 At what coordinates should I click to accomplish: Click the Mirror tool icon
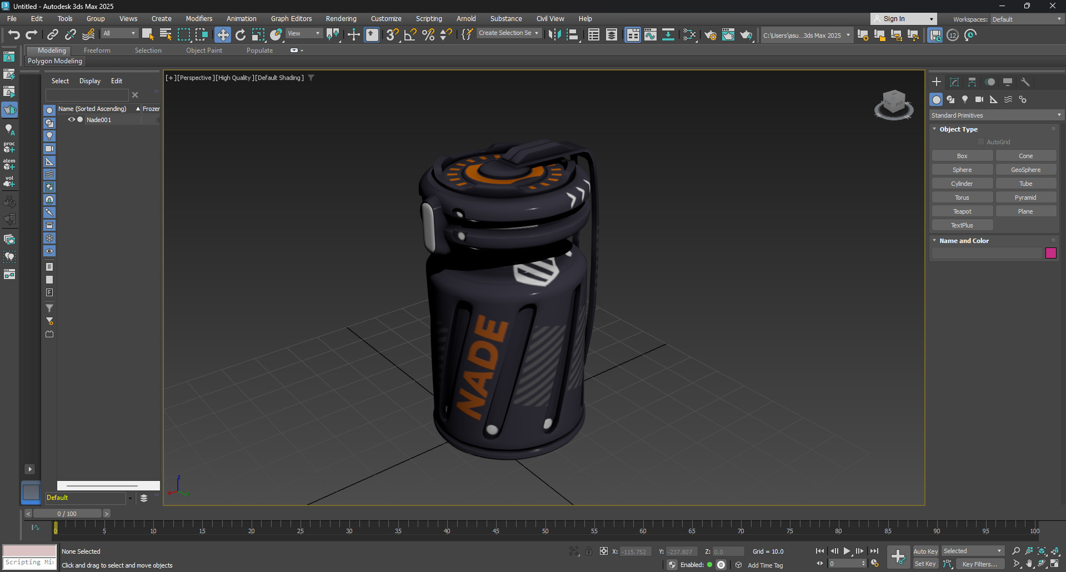(x=554, y=35)
